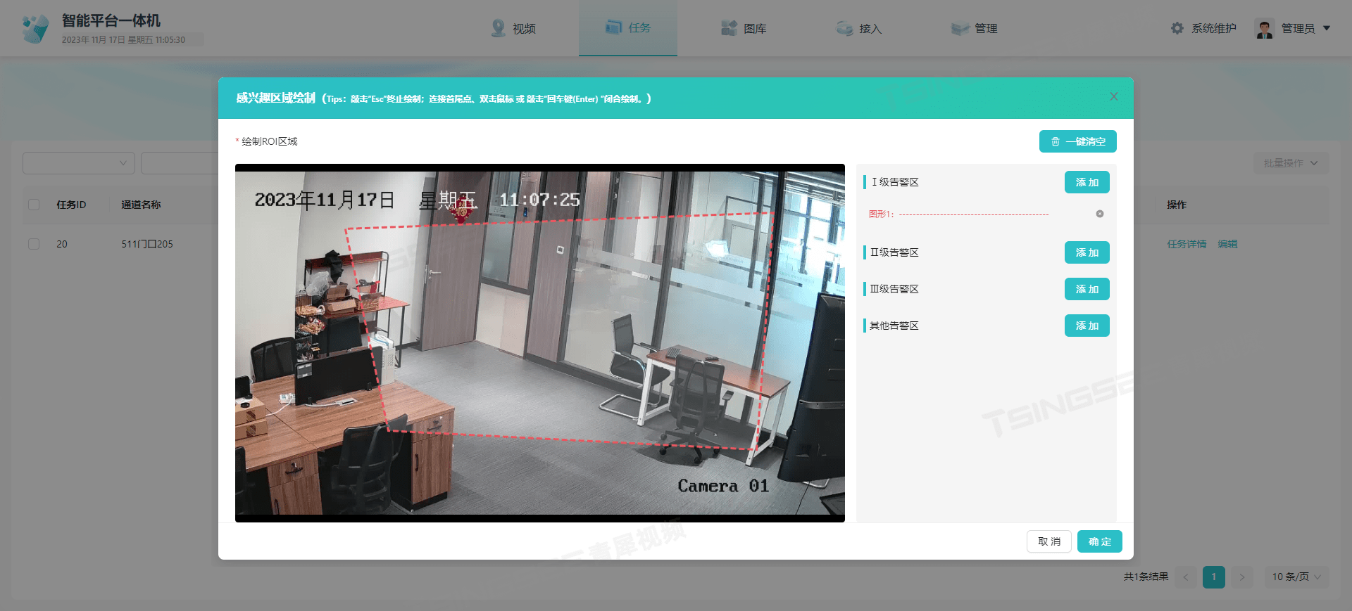Open the 视频 video section icon
The height and width of the screenshot is (611, 1352).
(499, 28)
